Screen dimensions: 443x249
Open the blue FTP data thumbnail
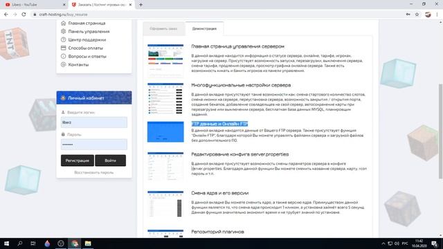click(165, 132)
